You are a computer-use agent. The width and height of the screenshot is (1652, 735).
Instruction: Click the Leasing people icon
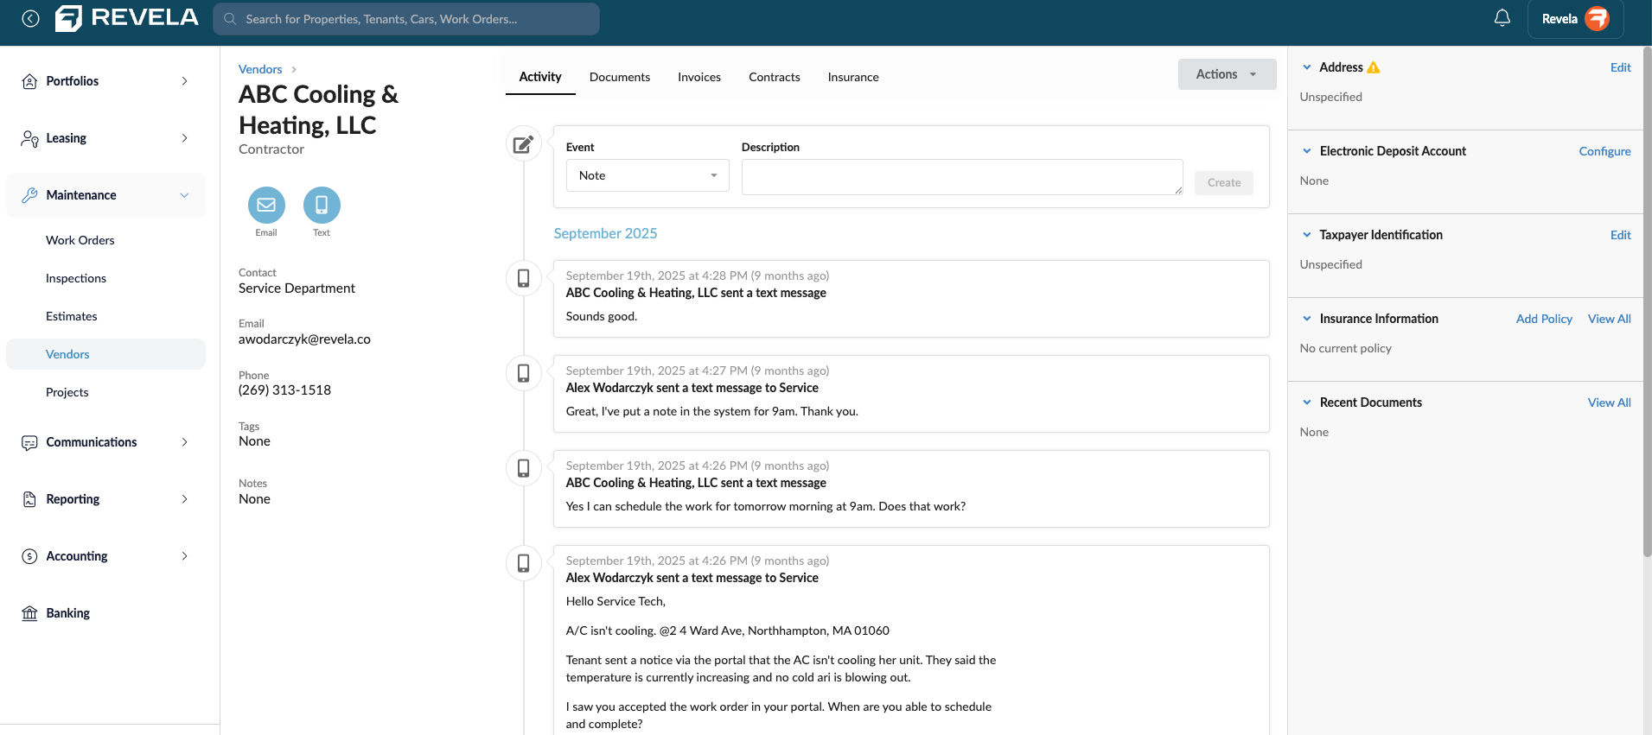click(29, 138)
